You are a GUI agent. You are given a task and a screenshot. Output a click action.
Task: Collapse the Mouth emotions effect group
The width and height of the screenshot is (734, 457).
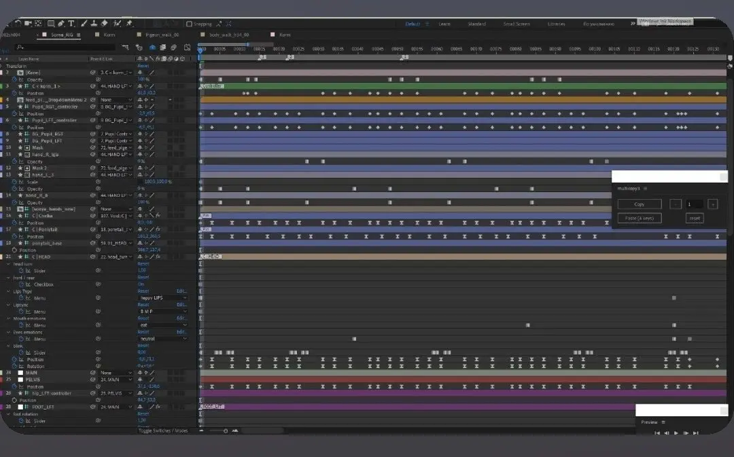click(9, 318)
